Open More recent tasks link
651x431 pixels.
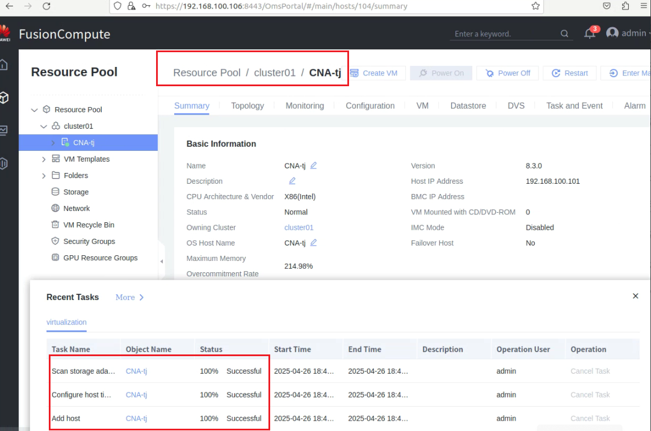point(129,297)
